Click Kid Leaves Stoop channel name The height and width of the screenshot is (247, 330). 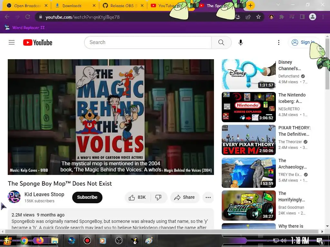point(44,194)
